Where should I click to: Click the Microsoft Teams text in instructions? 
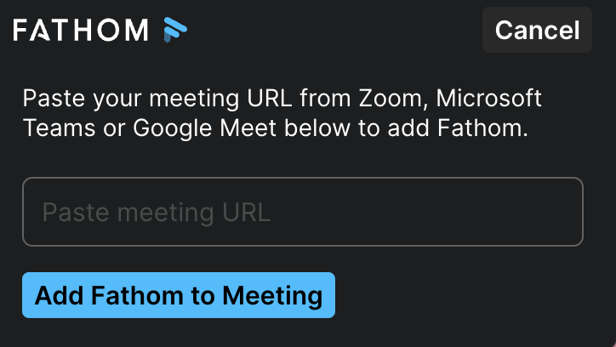point(489,99)
